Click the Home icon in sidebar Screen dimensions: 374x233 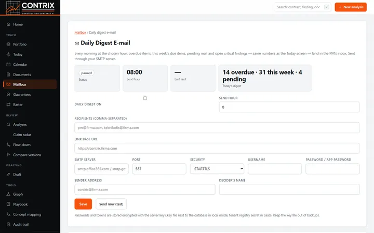coord(8,24)
